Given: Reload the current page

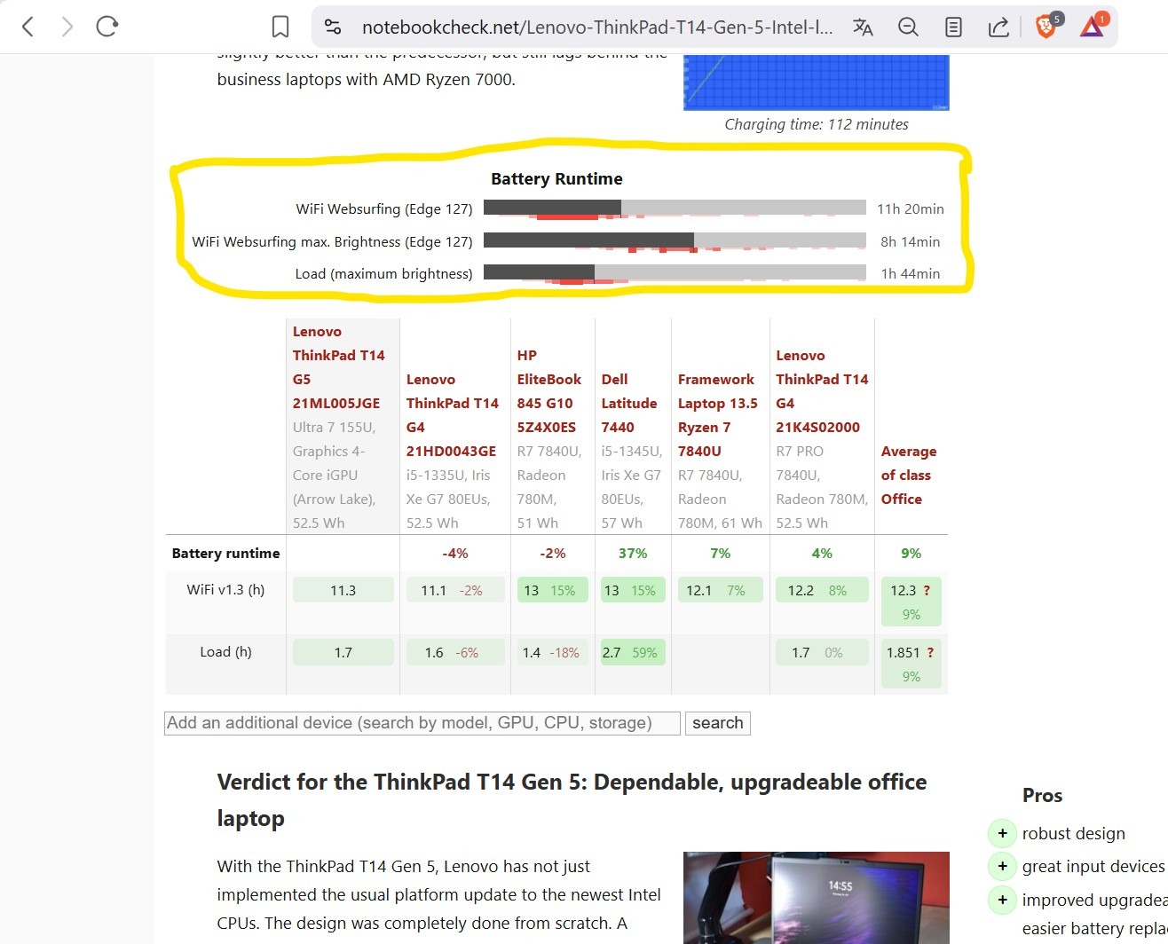Looking at the screenshot, I should [107, 27].
